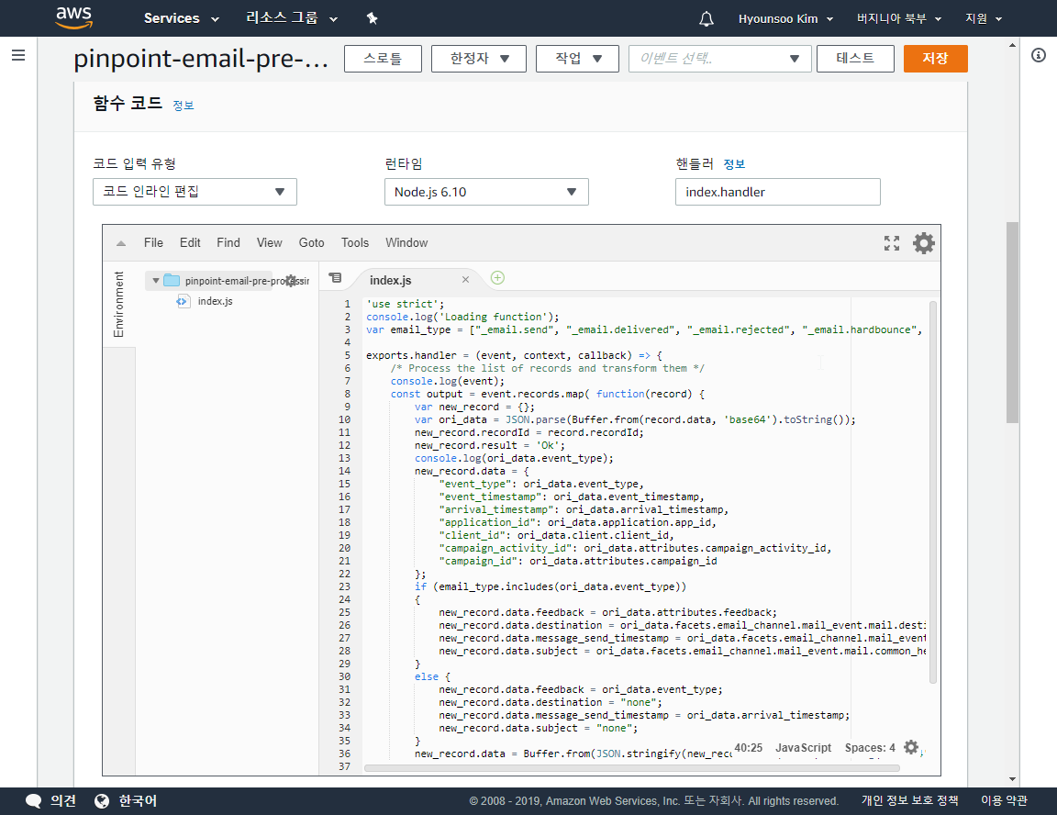Open the 정보 link next to 함수 코드

(184, 106)
